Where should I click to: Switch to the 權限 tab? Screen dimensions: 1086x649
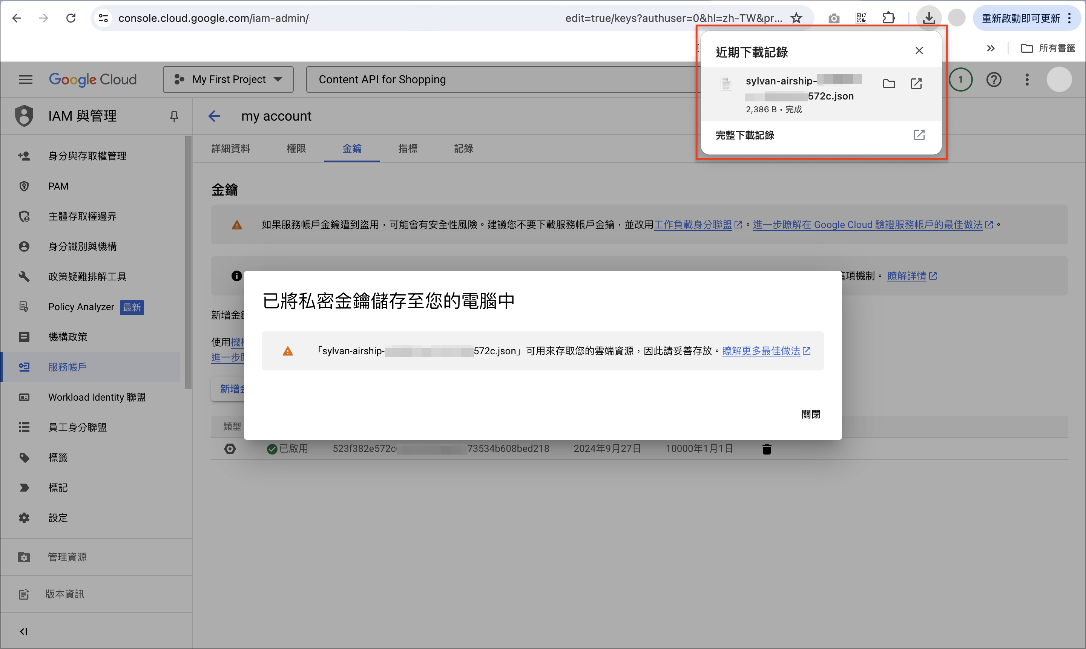pyautogui.click(x=296, y=149)
